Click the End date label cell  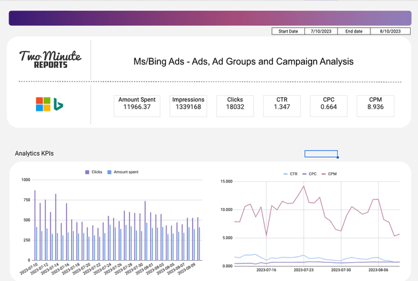click(x=354, y=31)
